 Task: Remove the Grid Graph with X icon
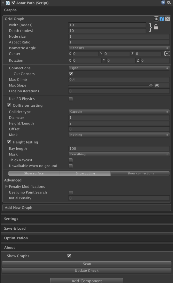click(x=168, y=19)
